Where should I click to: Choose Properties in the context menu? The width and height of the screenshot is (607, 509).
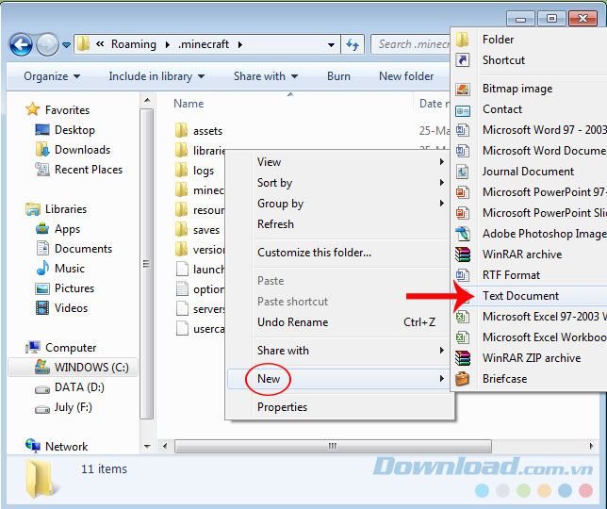282,407
